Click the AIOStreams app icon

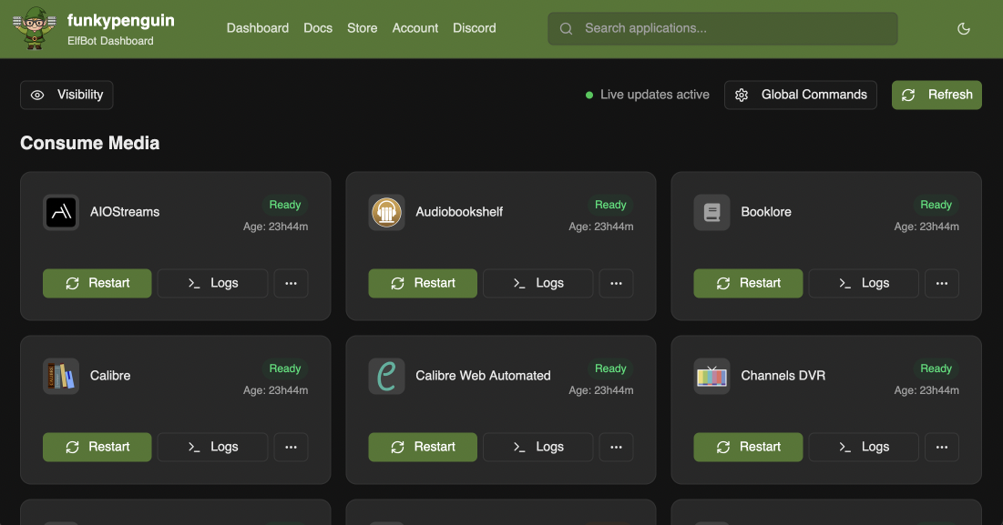[x=61, y=212]
